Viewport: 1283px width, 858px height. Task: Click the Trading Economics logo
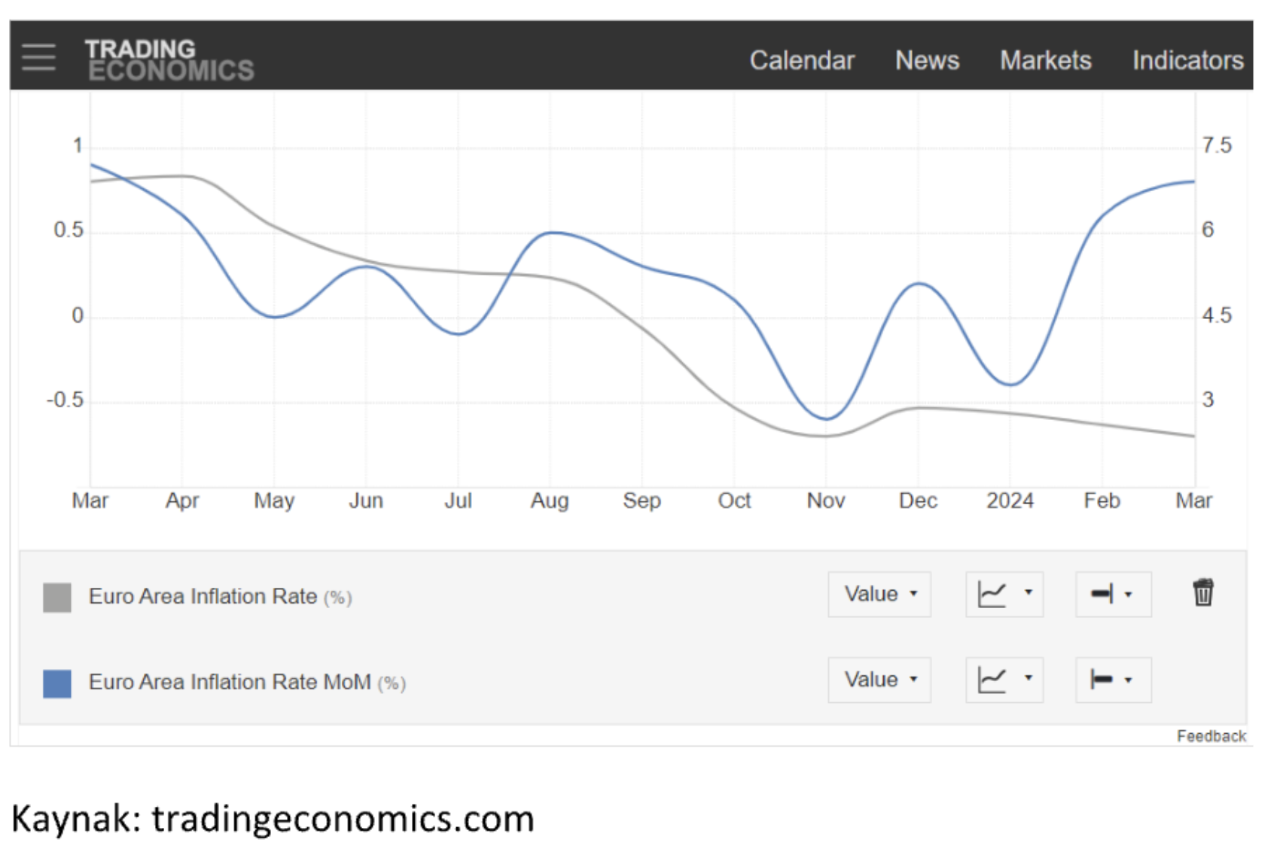coord(169,59)
